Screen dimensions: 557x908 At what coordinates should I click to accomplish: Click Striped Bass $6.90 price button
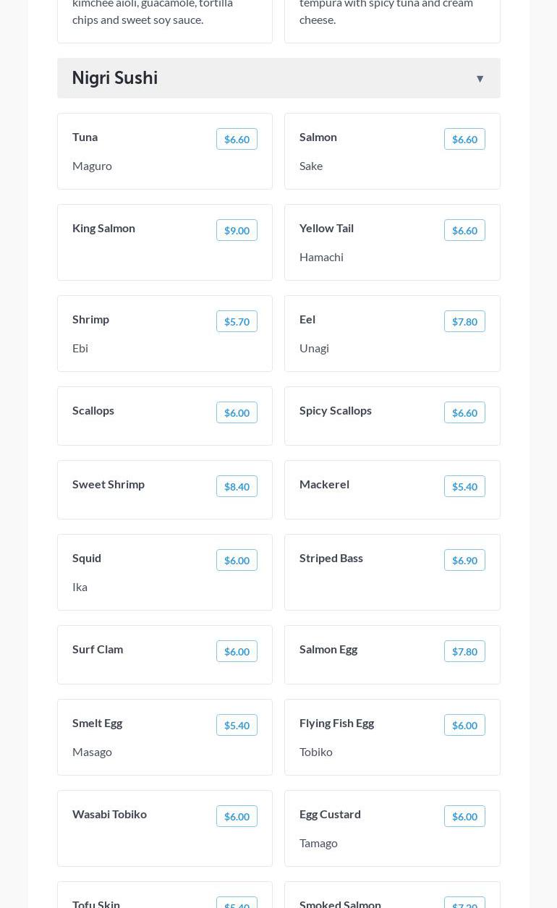pyautogui.click(x=464, y=560)
